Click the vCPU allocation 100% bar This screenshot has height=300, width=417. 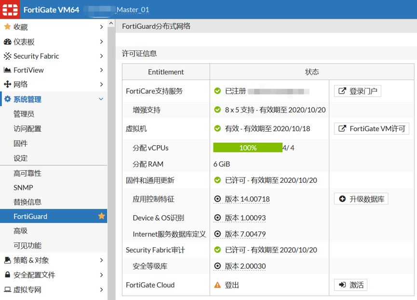point(248,148)
